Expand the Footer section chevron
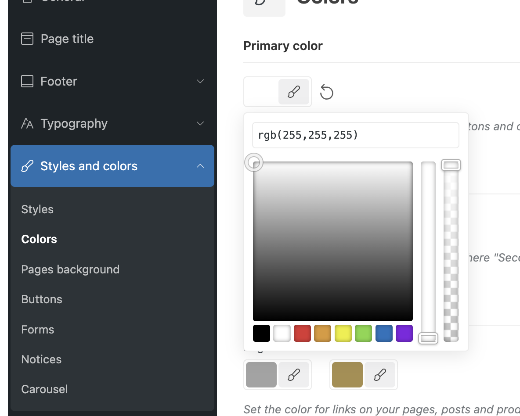Viewport: 520px width, 416px height. coord(200,81)
